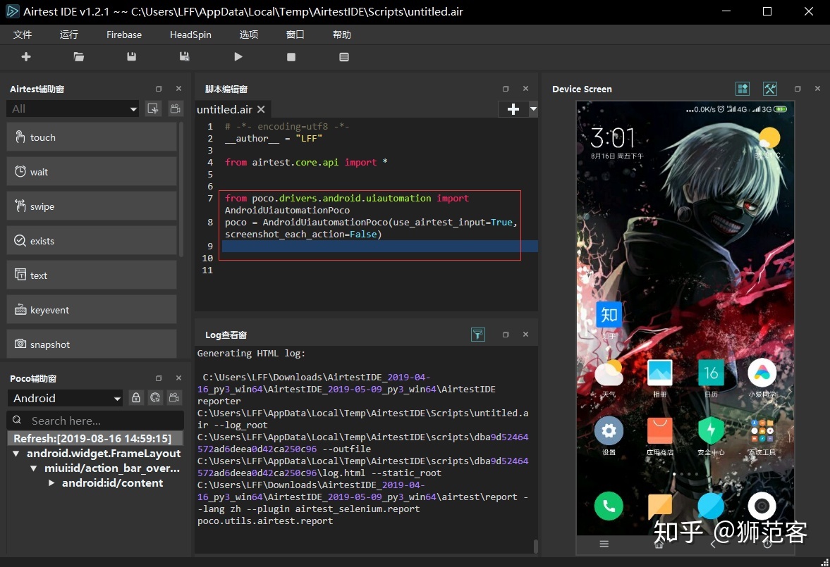This screenshot has width=830, height=567.
Task: Tap the 天气 weather app icon on device
Action: pos(609,373)
